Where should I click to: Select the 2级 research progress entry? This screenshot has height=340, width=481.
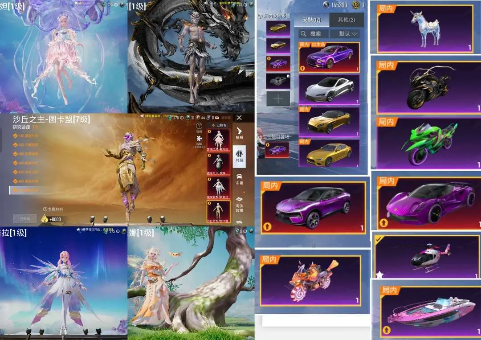[26, 144]
